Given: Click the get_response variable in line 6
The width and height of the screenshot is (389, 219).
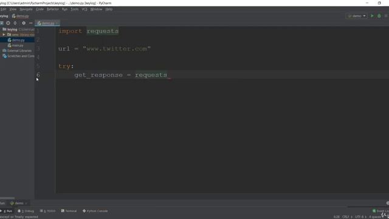Looking at the screenshot, I should tap(98, 75).
